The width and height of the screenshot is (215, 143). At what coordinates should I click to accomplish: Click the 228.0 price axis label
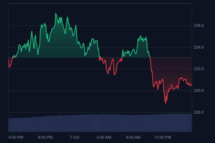point(198,112)
